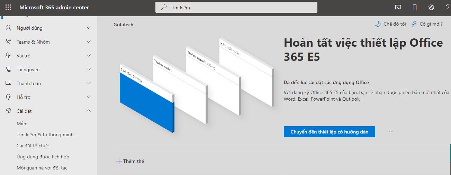Click the Thanh toán card icon
Viewport: 451px width, 175px height.
click(9, 83)
